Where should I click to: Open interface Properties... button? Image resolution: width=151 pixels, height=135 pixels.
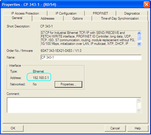(68, 84)
